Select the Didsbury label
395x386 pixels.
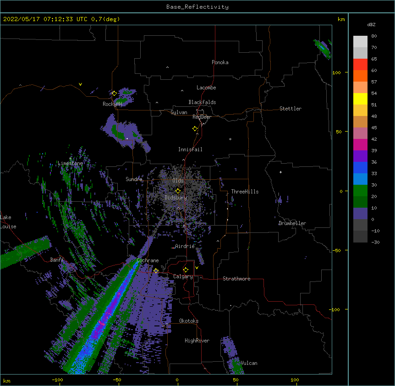[176, 198]
